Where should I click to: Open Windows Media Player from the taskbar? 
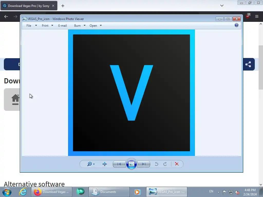point(137,192)
